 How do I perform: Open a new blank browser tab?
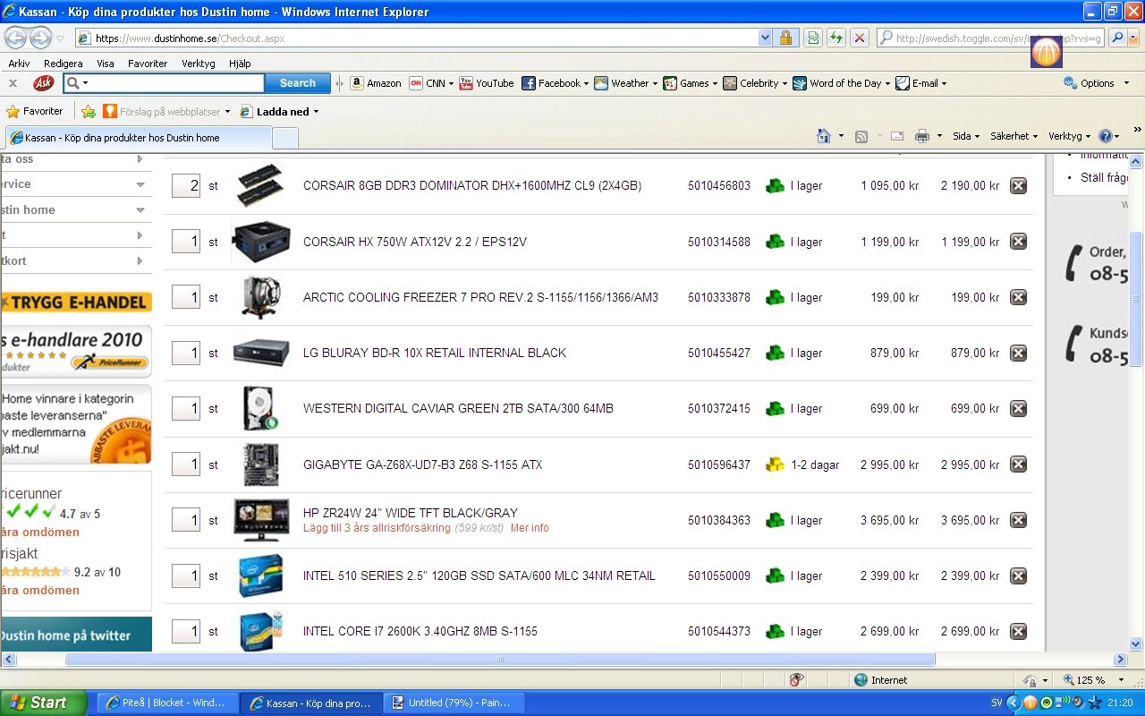pos(284,138)
